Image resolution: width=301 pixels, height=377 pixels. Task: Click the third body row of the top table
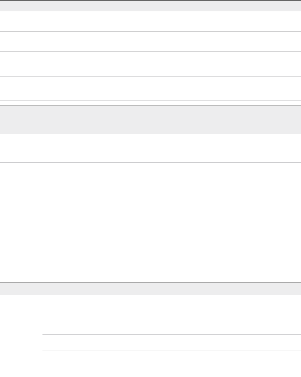coord(150,64)
